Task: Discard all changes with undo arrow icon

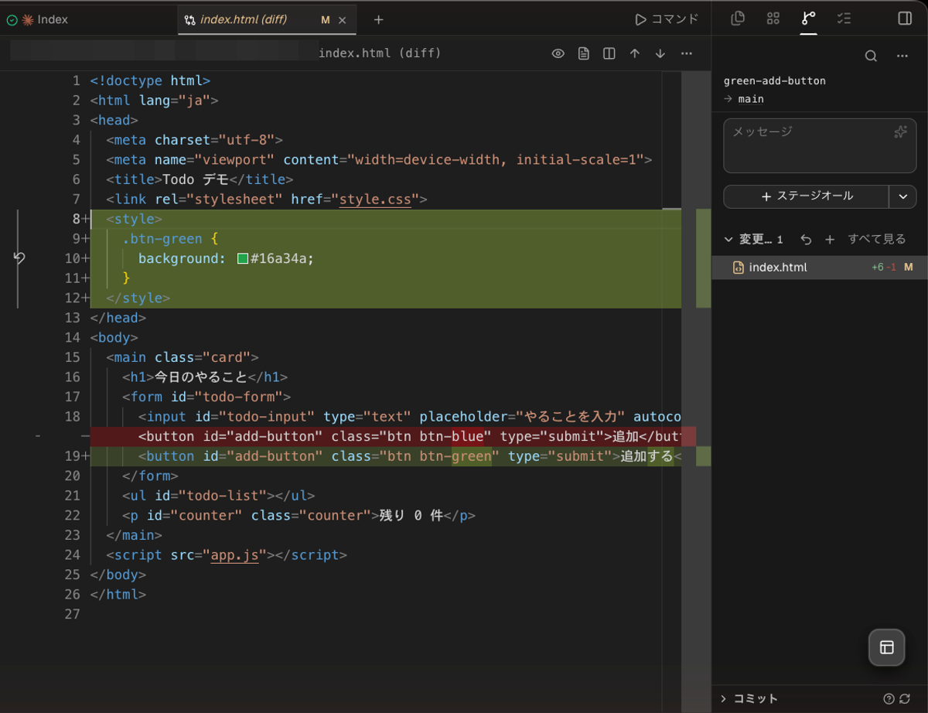Action: click(806, 240)
